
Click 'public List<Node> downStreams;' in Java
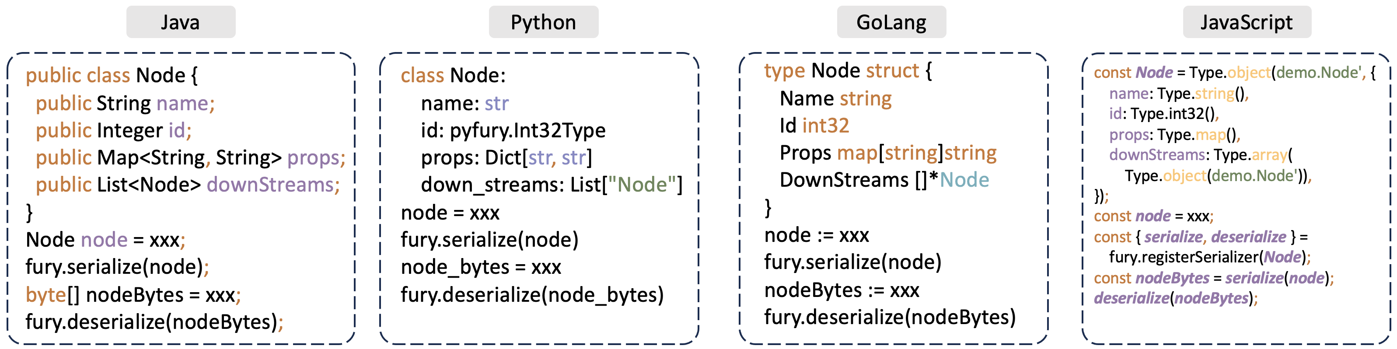188,185
